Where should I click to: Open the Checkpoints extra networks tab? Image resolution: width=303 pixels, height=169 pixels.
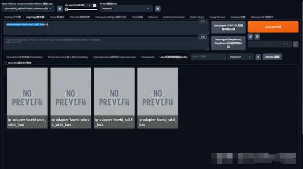click(148, 57)
